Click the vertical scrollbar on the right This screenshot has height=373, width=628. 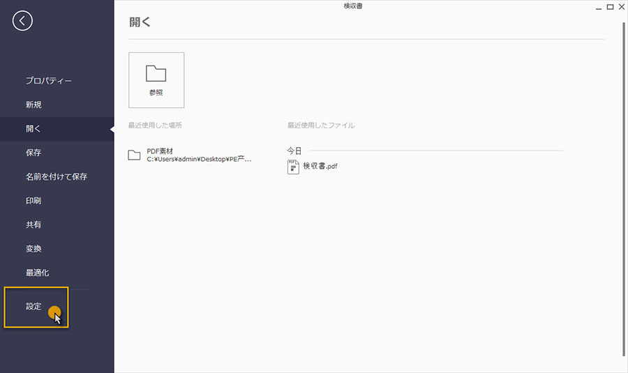tap(624, 189)
